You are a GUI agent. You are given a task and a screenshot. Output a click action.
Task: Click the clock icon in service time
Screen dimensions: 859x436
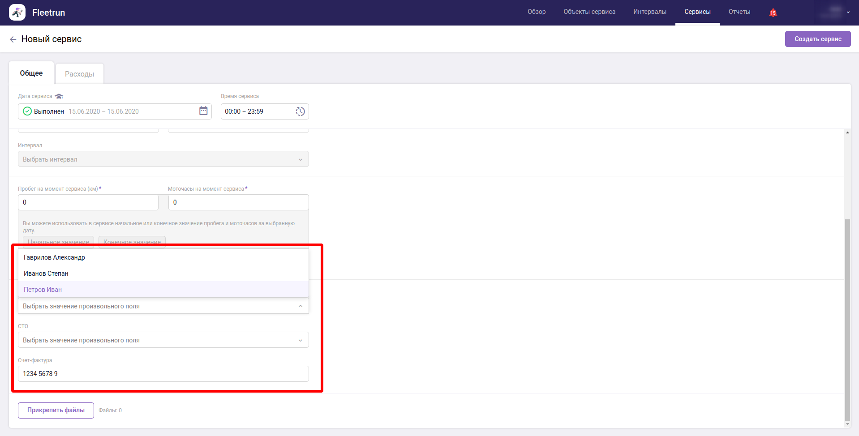point(300,111)
